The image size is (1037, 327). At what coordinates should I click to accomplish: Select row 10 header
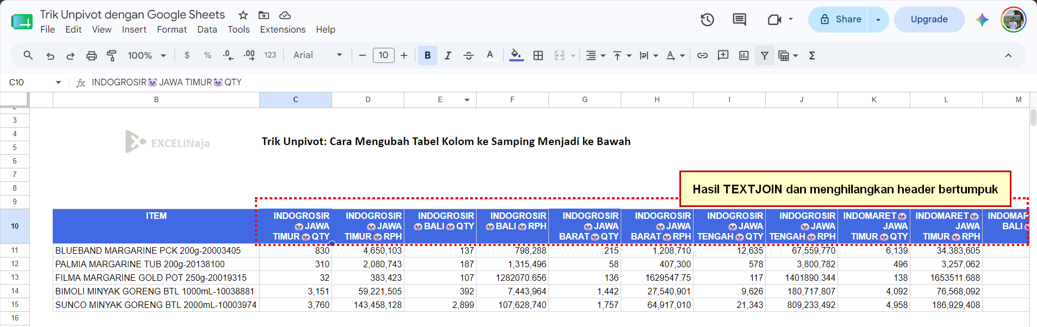(x=15, y=226)
